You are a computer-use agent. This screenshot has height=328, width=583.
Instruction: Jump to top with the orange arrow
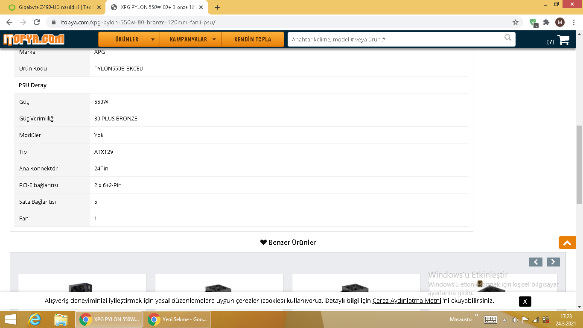coord(567,243)
